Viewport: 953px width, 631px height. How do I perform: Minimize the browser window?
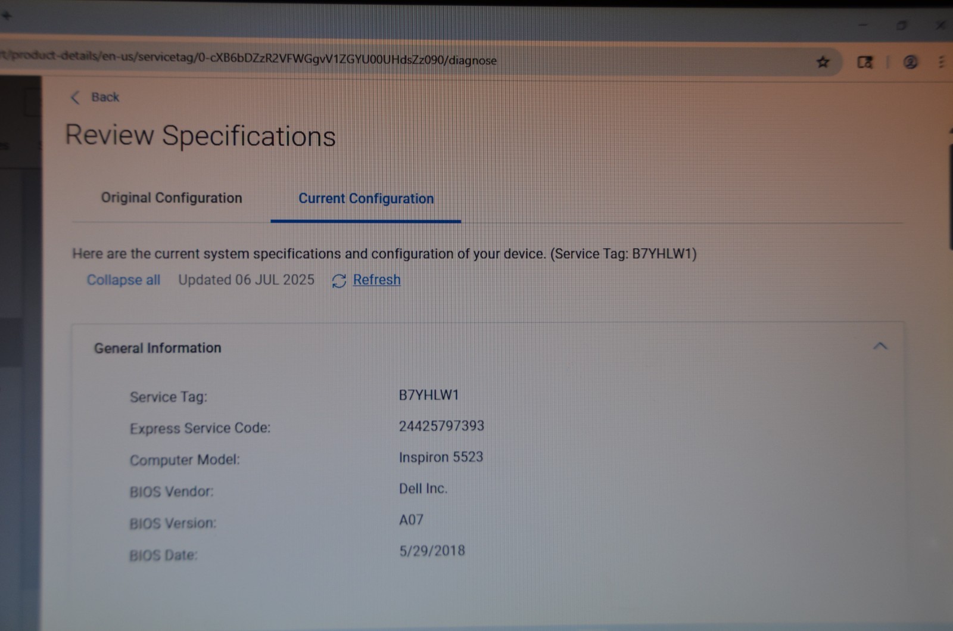(x=863, y=25)
